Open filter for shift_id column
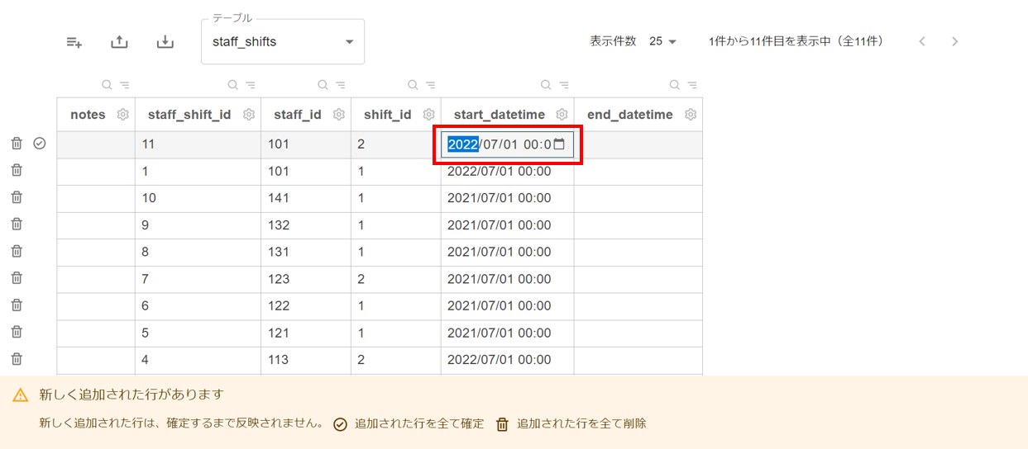1028x449 pixels. 430,85
